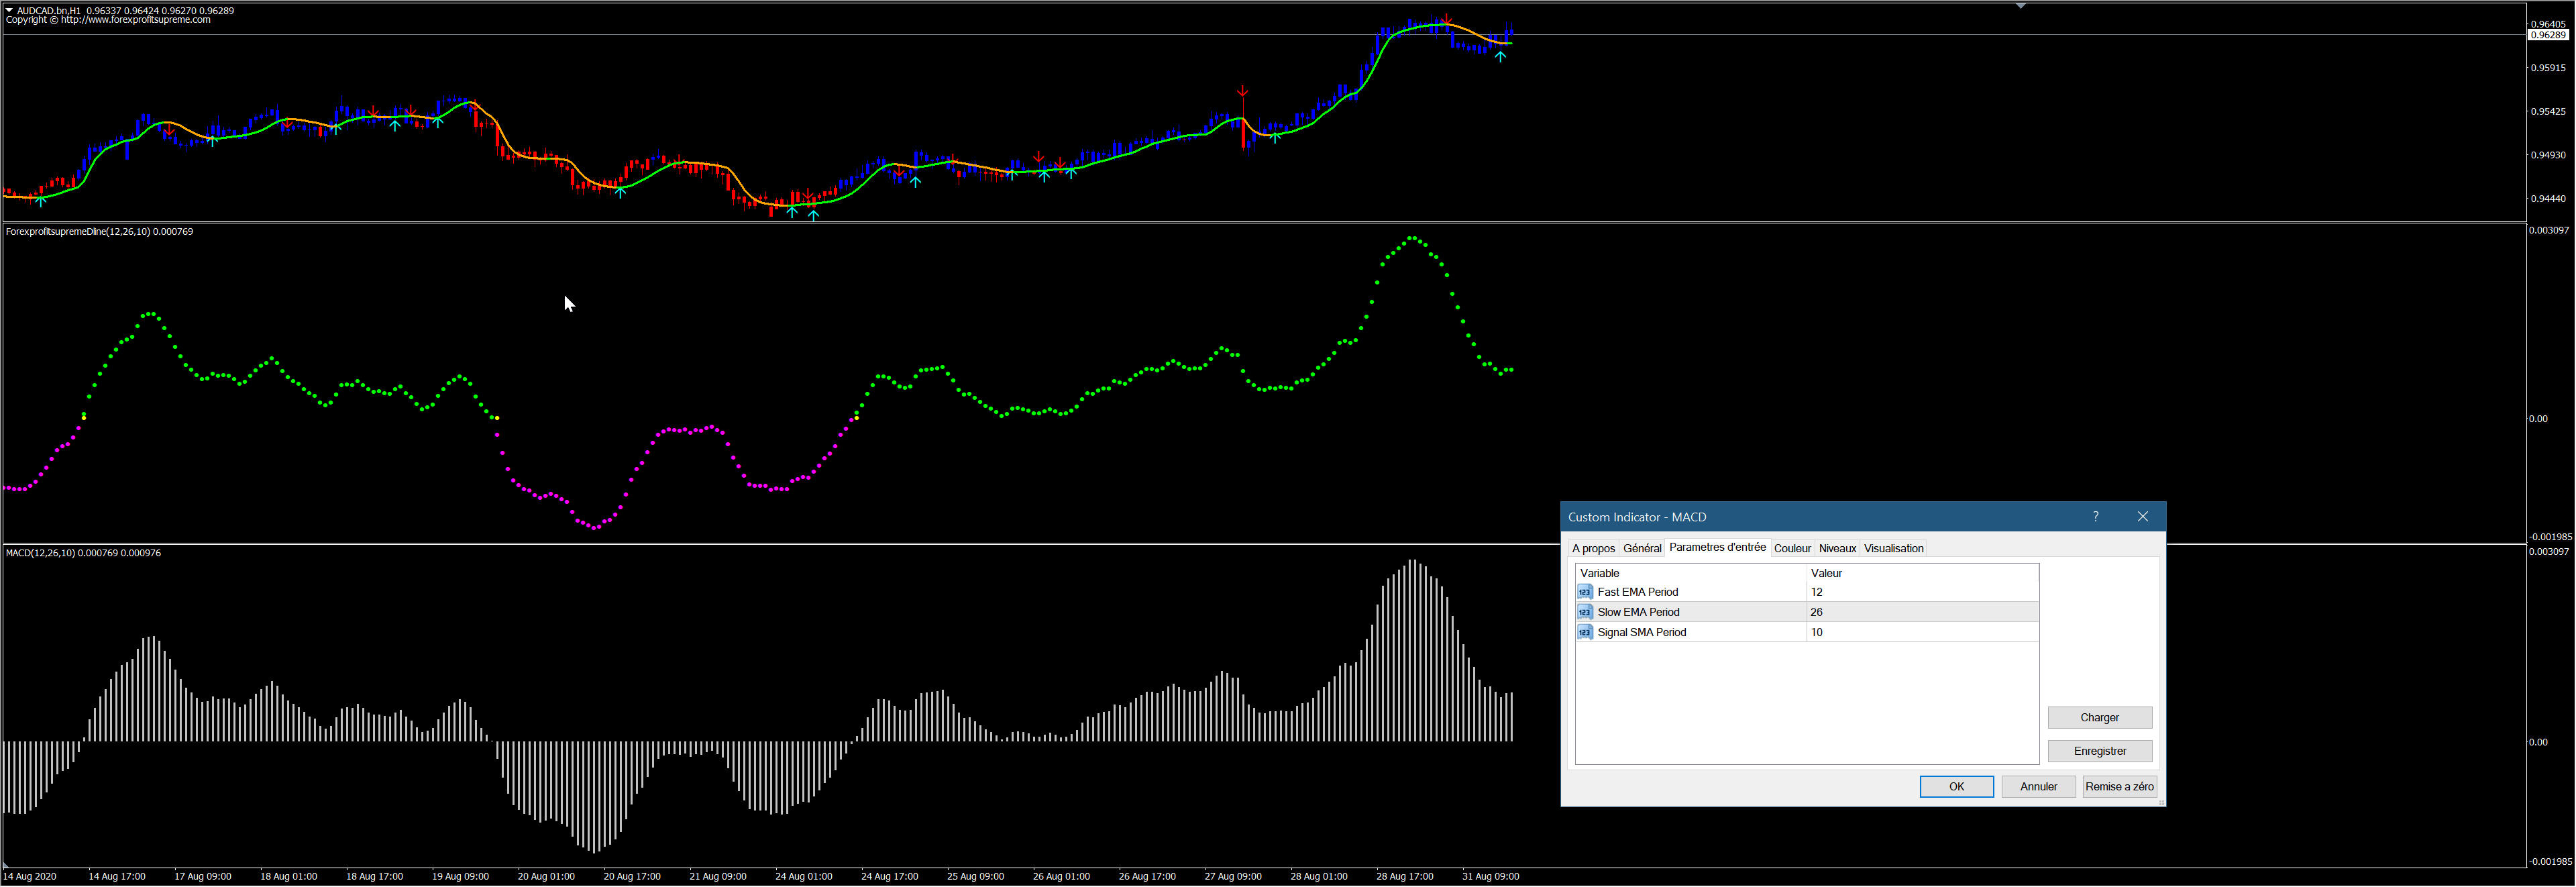Screen dimensions: 2576x887
Task: Click the chart shift triangle marker at top
Action: point(2020,6)
